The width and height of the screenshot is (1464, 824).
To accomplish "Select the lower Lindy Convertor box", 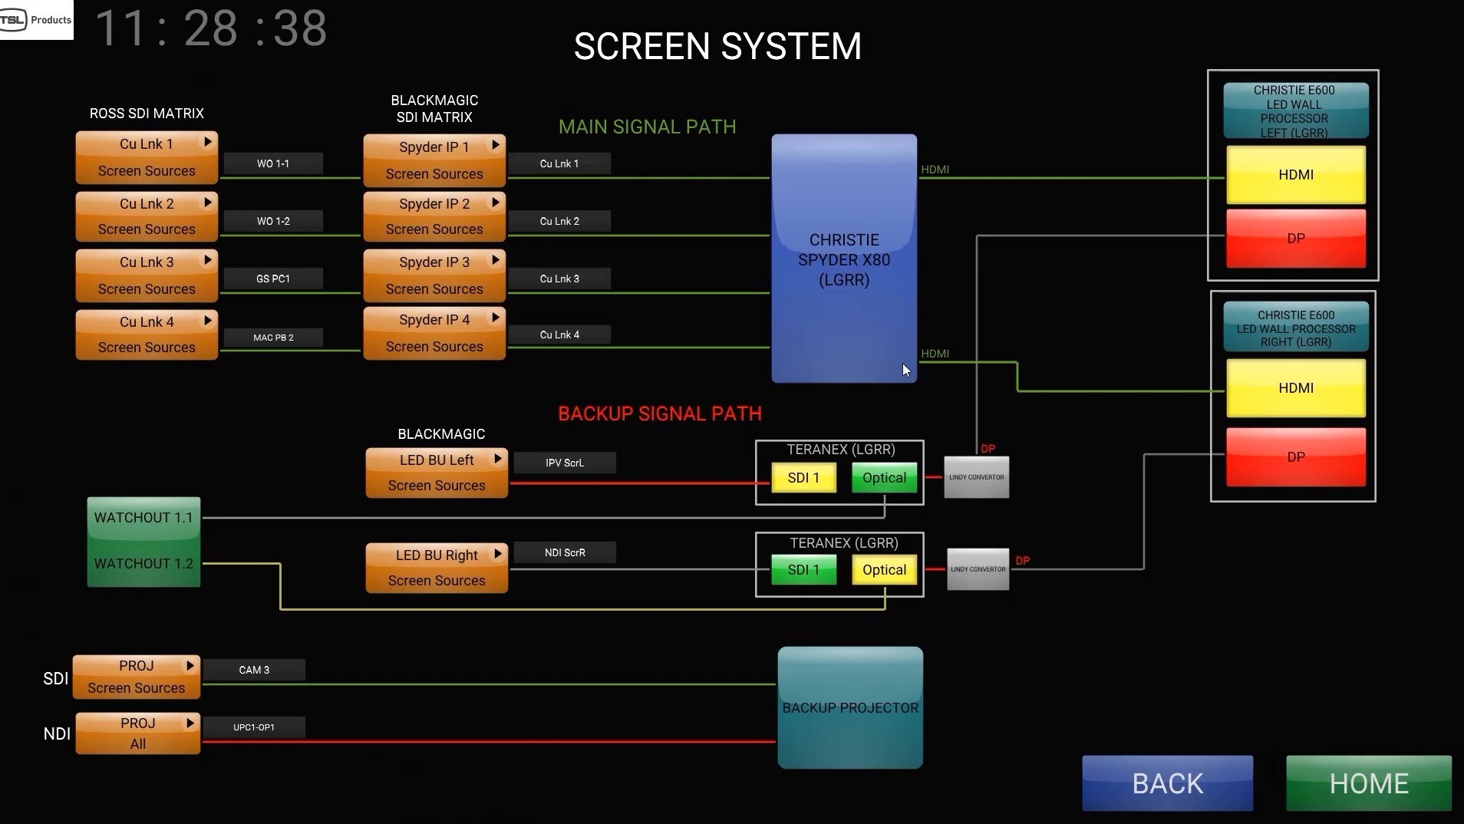I will tap(978, 569).
